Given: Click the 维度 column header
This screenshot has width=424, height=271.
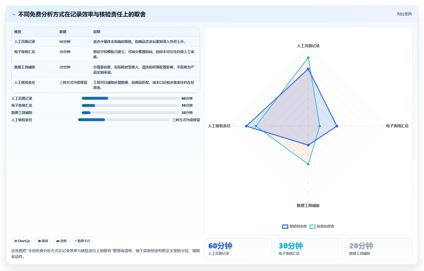Looking at the screenshot, I should point(18,32).
